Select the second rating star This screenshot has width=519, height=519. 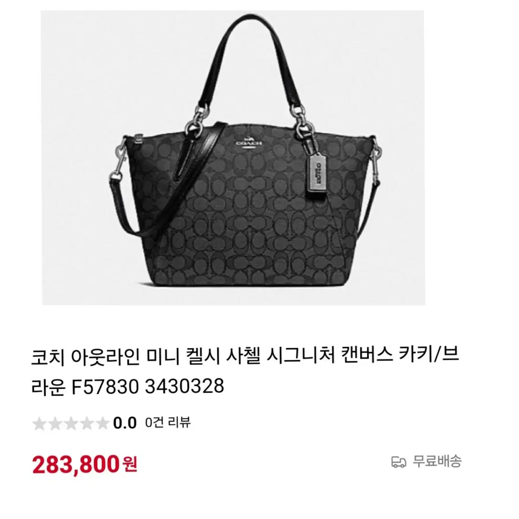coord(55,423)
